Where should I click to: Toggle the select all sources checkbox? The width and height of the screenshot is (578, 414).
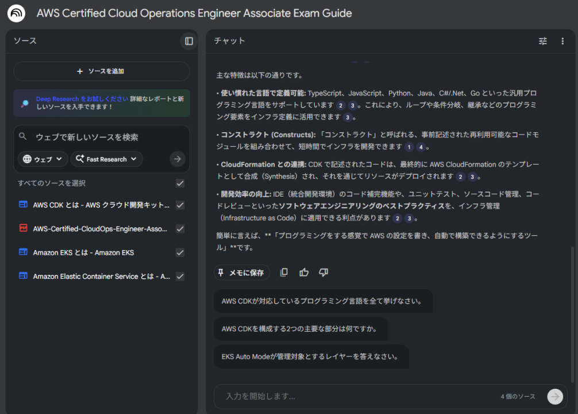point(180,183)
